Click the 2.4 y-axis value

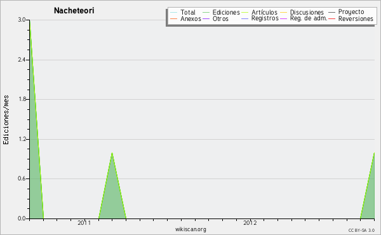point(22,60)
